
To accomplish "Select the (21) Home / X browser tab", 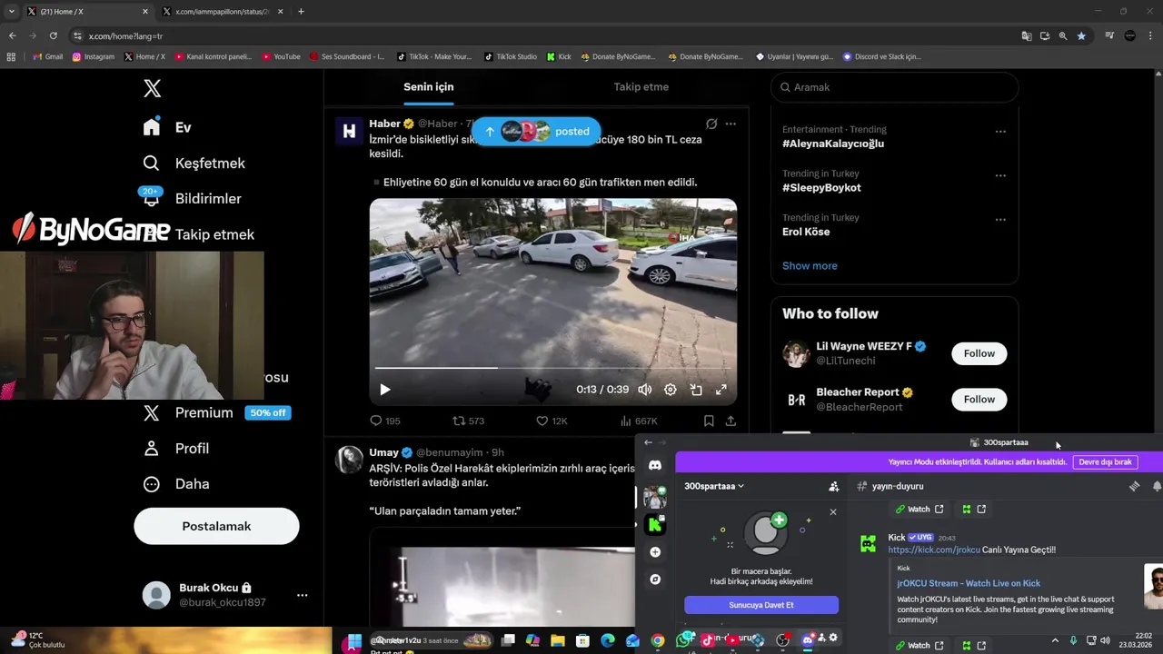I will point(87,12).
